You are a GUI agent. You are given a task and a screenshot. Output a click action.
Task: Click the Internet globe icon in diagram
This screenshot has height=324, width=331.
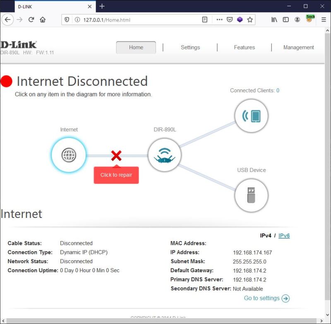point(69,155)
